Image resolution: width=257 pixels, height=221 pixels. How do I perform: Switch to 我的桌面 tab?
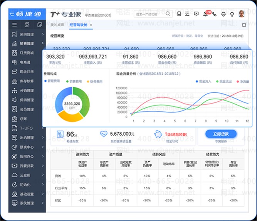pos(57,25)
